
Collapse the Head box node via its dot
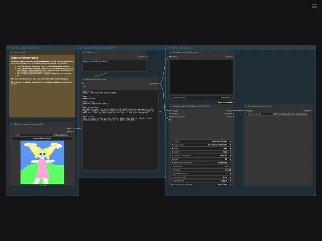(84, 52)
